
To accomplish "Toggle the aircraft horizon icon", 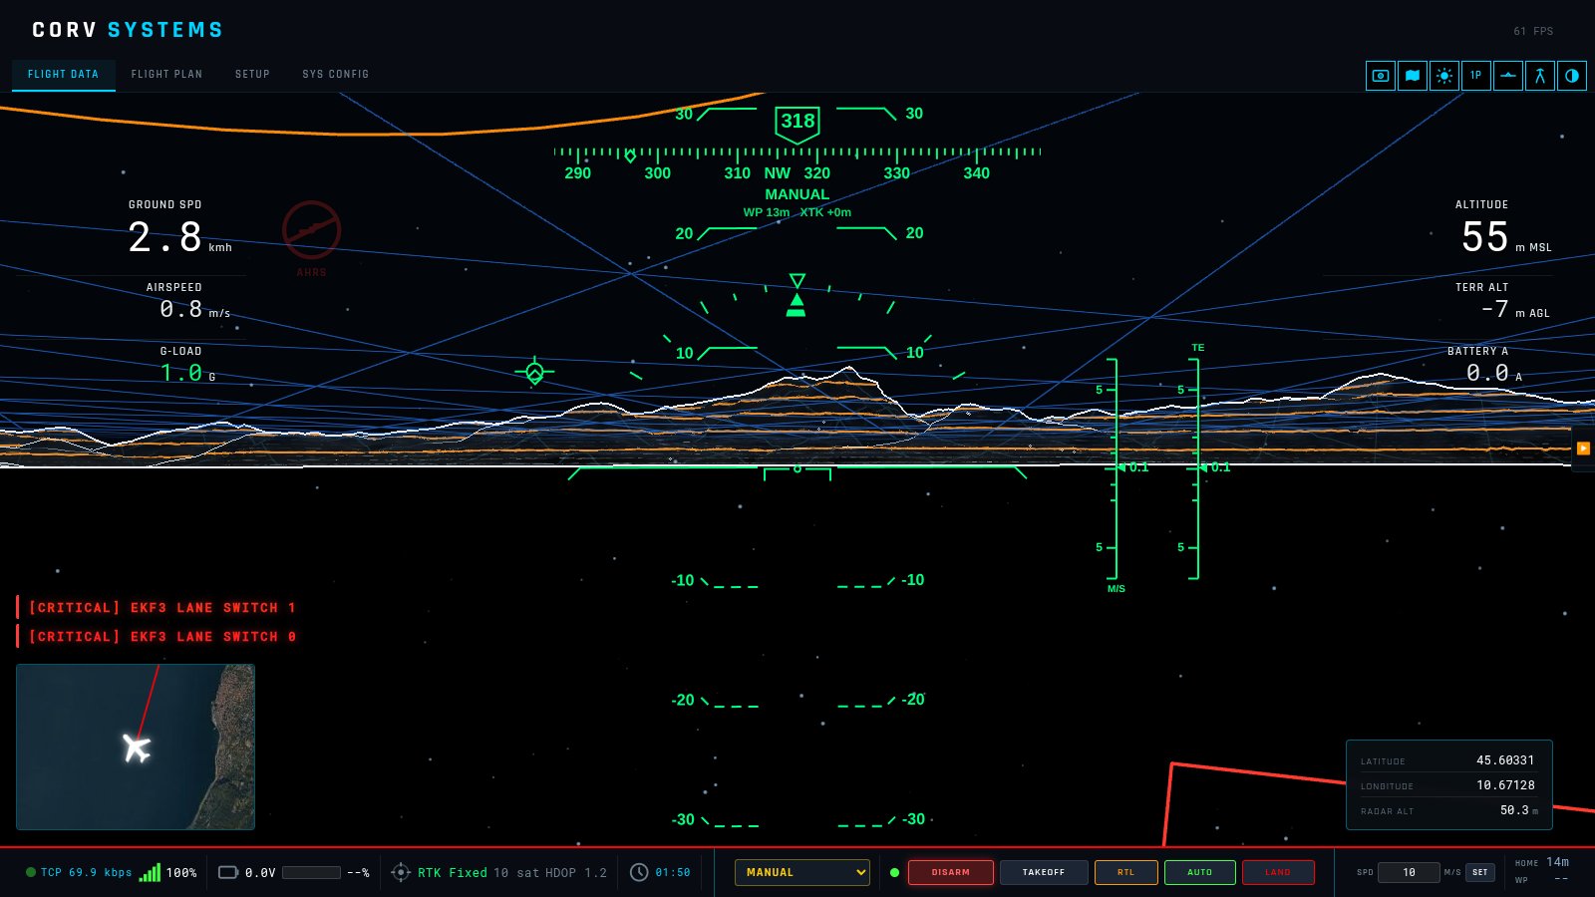I will pyautogui.click(x=1508, y=76).
